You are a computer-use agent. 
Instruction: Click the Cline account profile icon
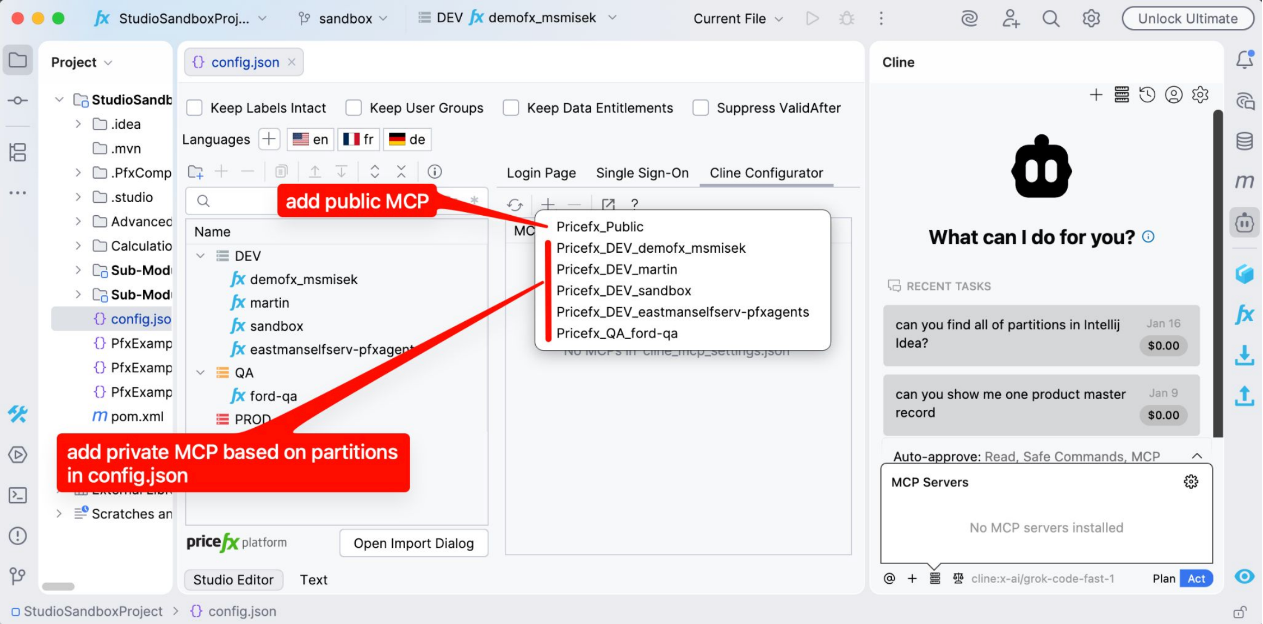pos(1173,95)
